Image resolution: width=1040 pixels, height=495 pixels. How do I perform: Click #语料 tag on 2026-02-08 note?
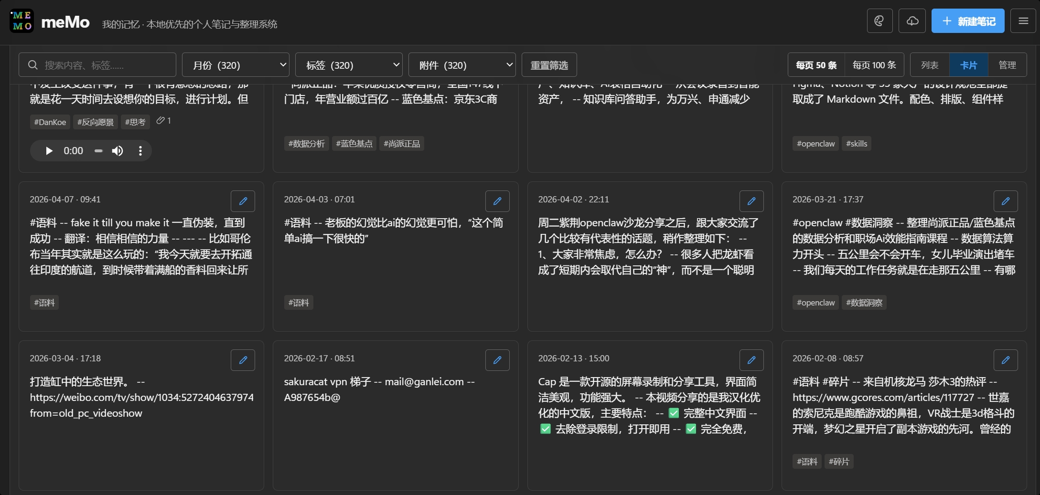[807, 462]
